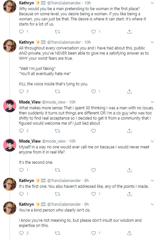Viewport: 158px width, 240px height.
Task: Open Mode_View display name on 'Myself in a way' tweet
Action: click(x=30, y=141)
